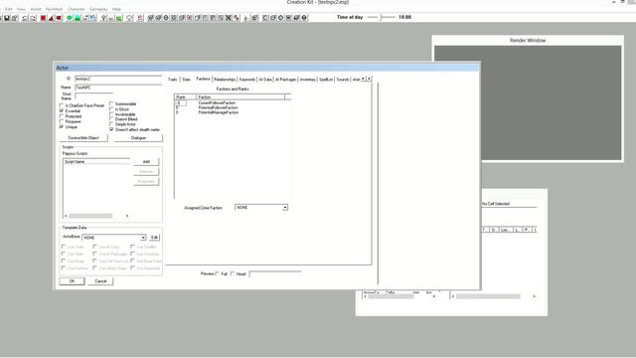This screenshot has width=636, height=358.
Task: Open the World menu
Action: click(x=36, y=9)
